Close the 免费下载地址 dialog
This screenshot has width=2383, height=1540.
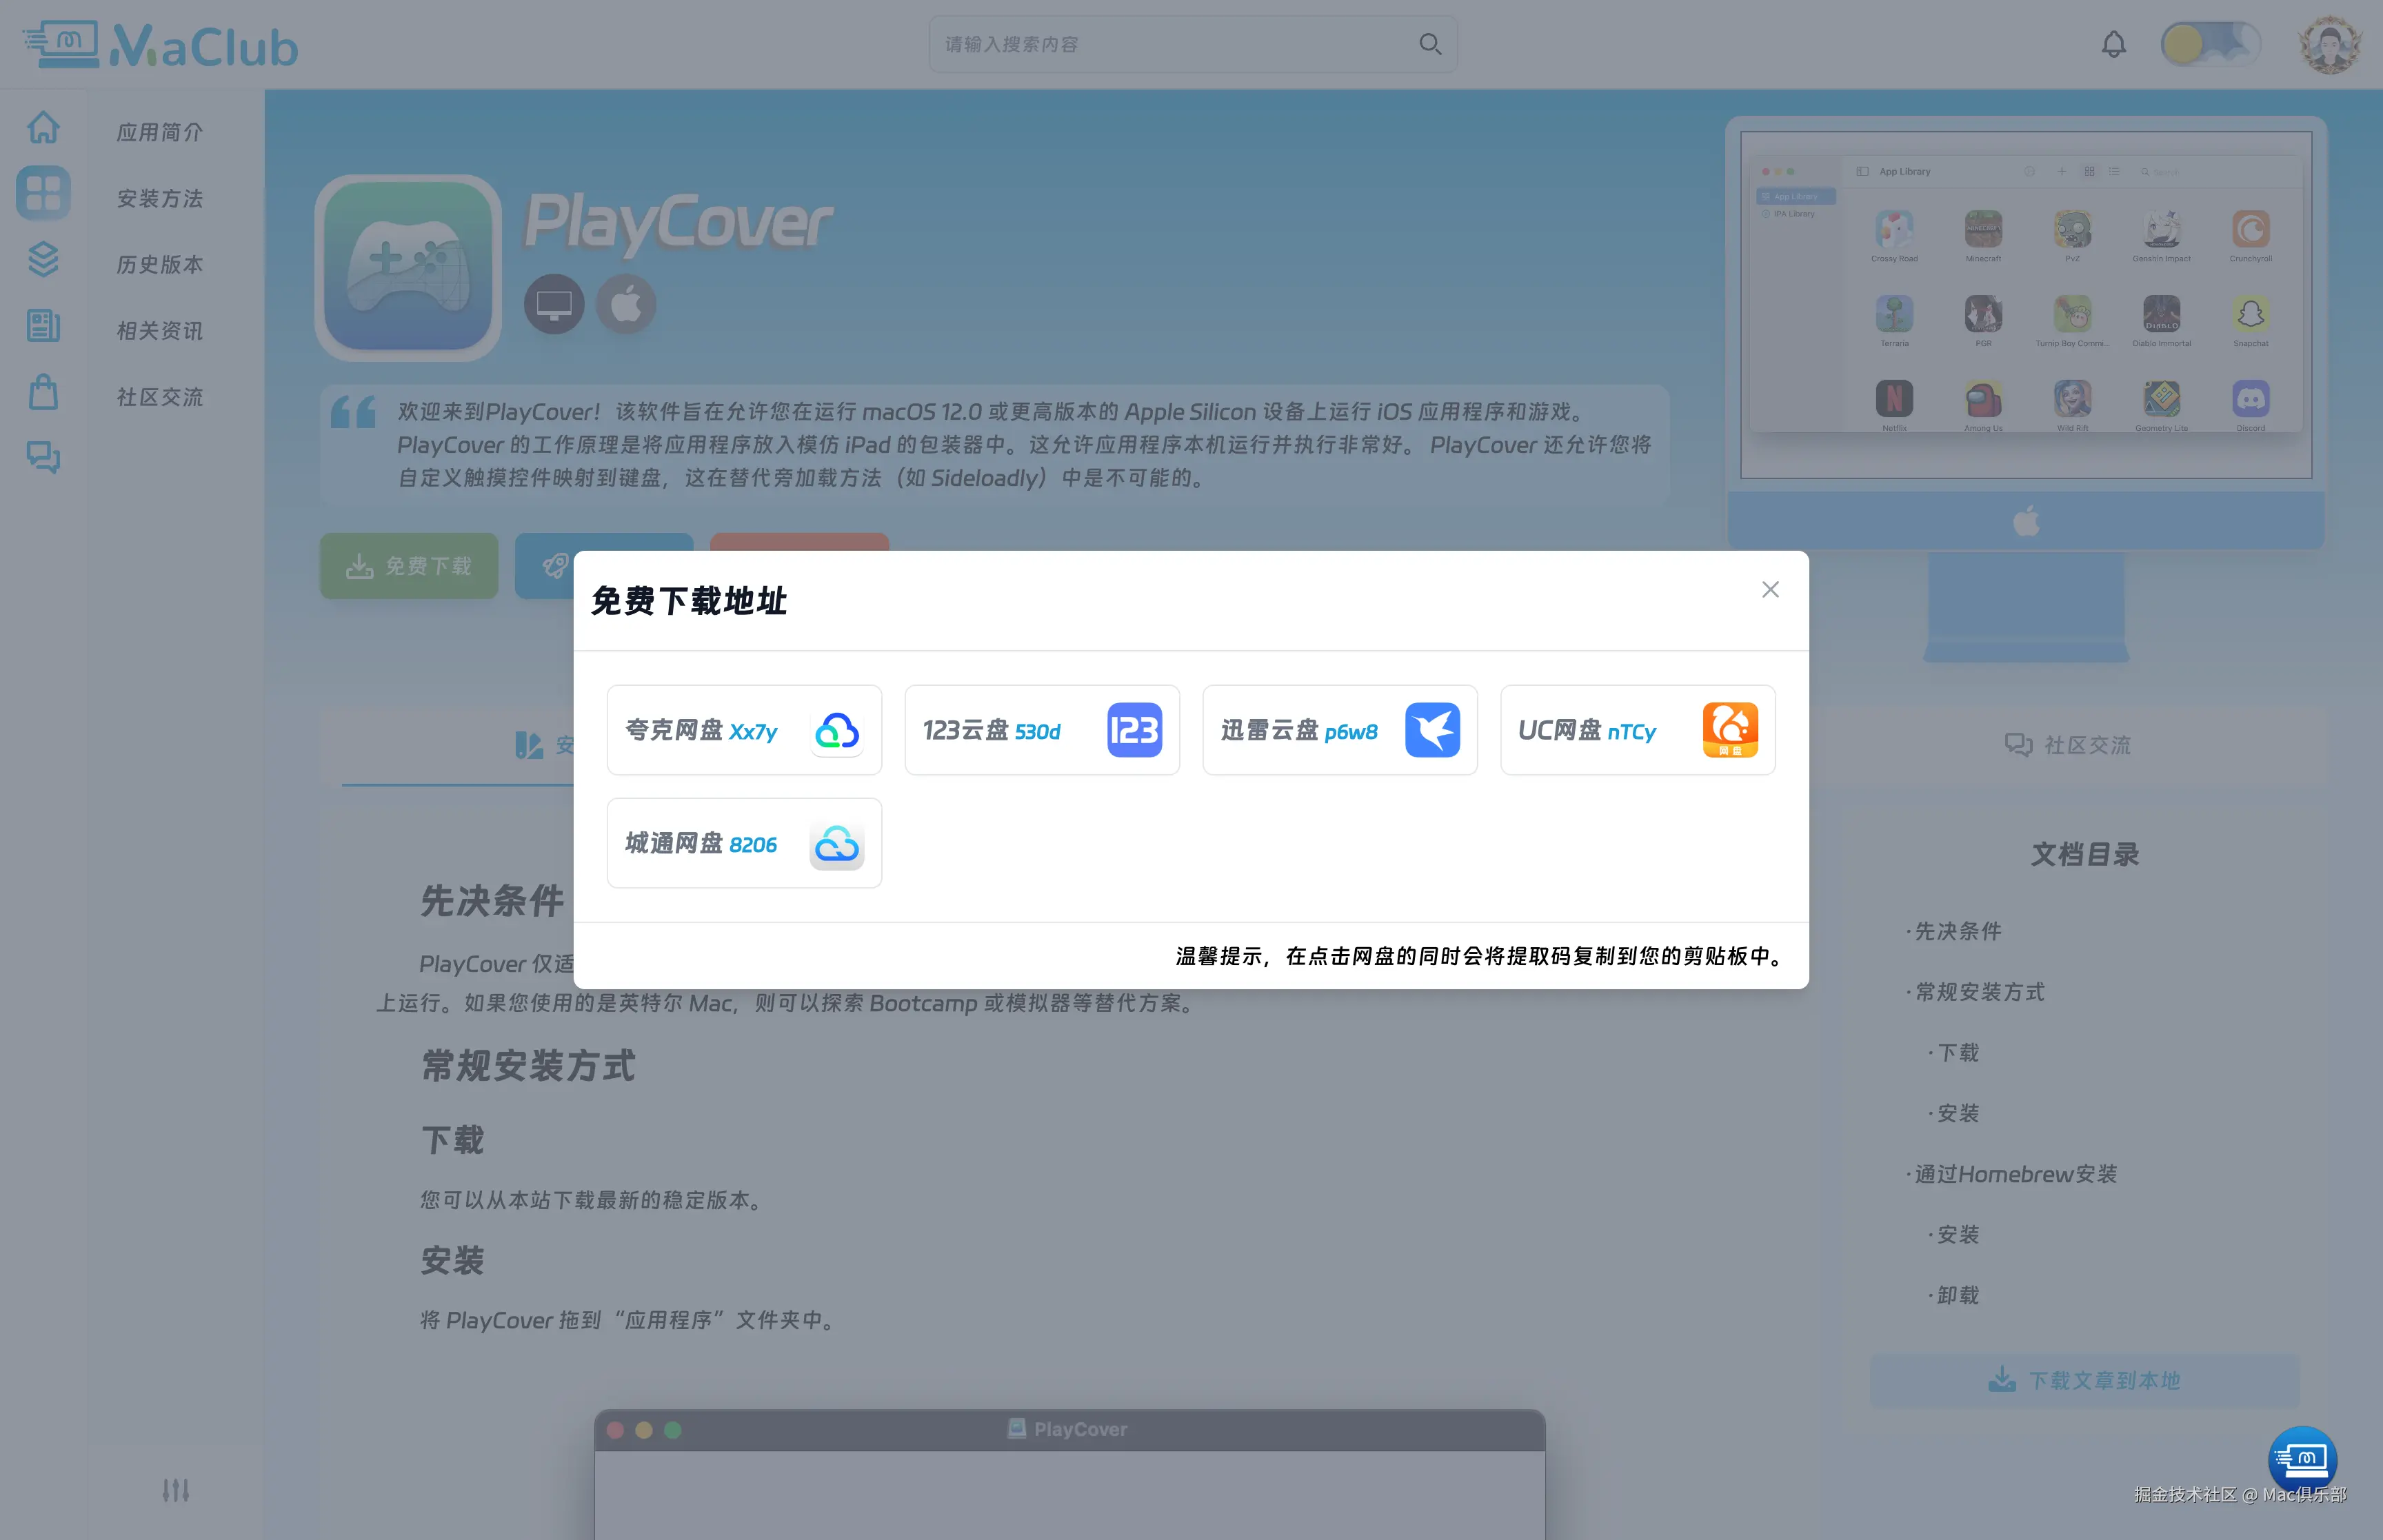tap(1770, 589)
